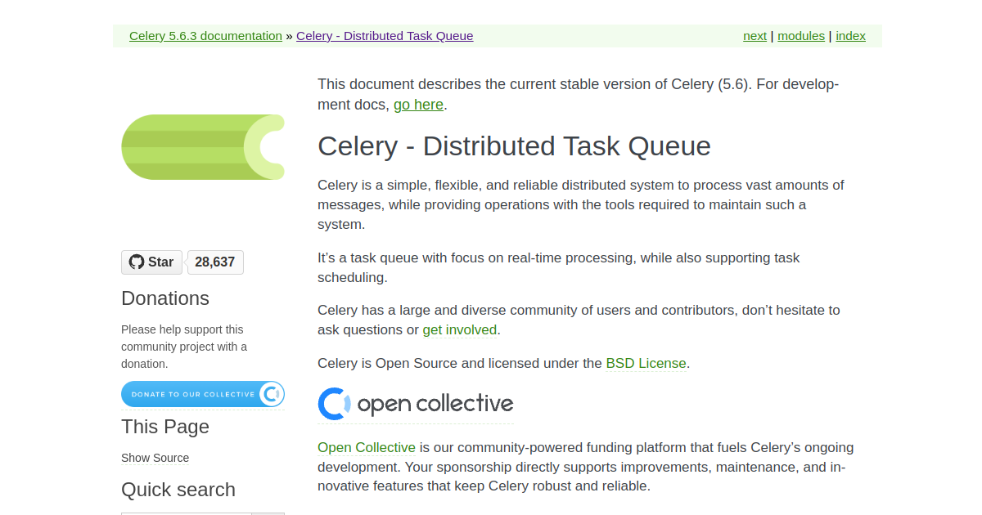This screenshot has width=982, height=515.
Task: Open Celery - Distributed Task Queue breadcrumb
Action: [x=385, y=36]
